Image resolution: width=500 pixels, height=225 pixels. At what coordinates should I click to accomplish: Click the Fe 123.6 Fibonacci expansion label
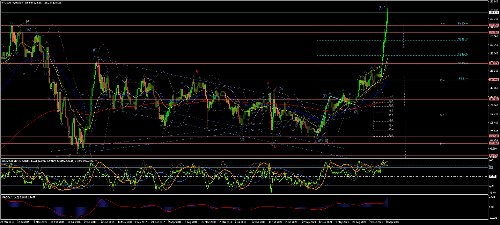click(x=462, y=54)
